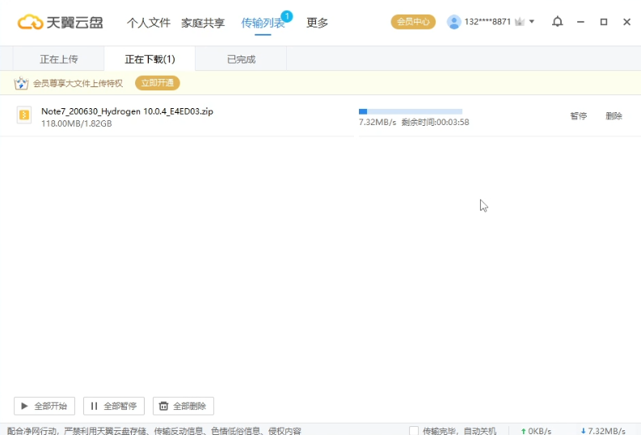Screen dimensions: 641x435
Task: Click the download progress bar
Action: coord(410,111)
